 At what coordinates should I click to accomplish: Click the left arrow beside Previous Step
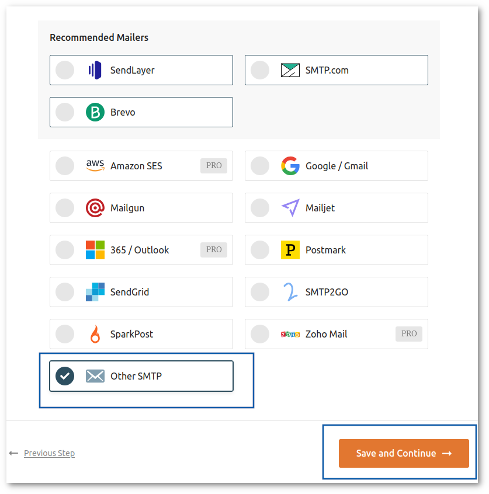(x=13, y=453)
